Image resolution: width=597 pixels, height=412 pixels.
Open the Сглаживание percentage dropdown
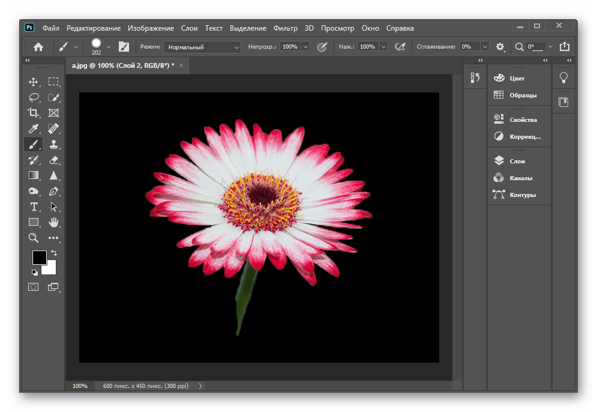[484, 47]
